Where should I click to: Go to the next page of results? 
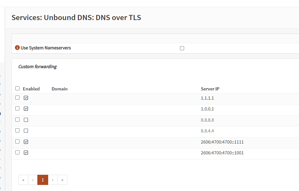53,180
